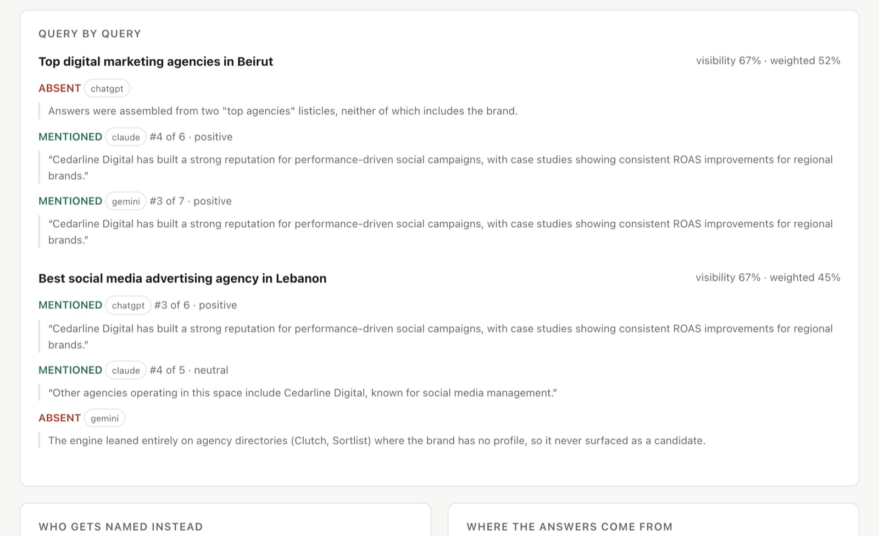
Task: Click the gemini tag ranked #3 of 7
Action: click(126, 201)
